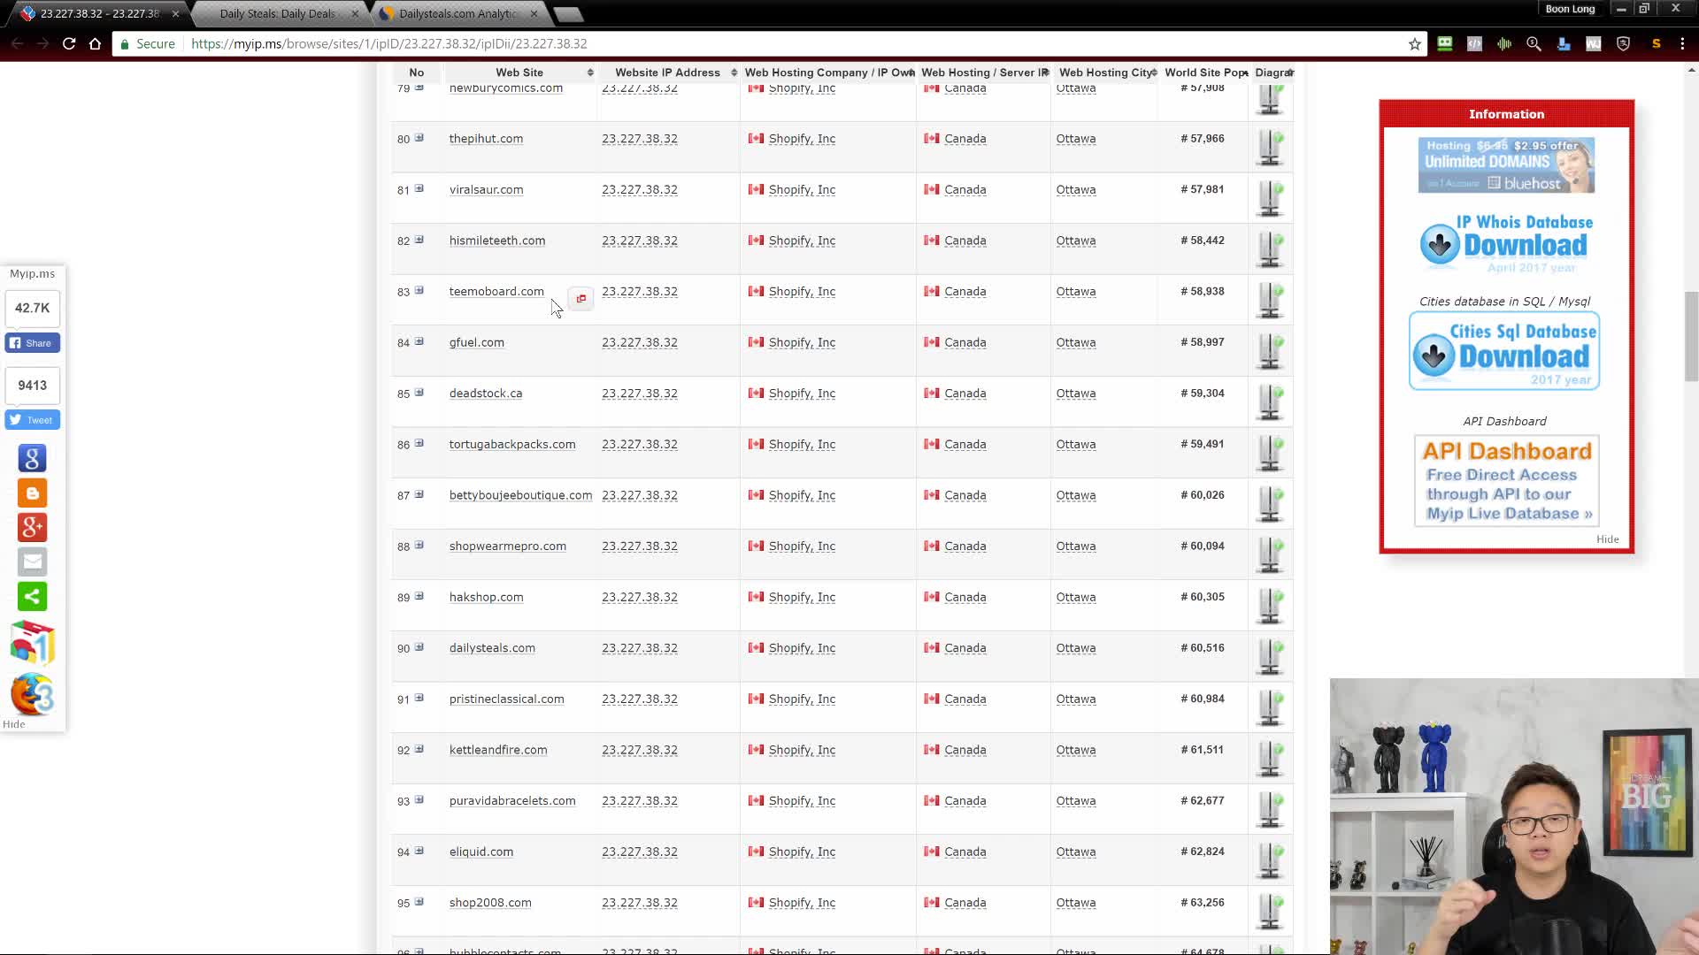Open the Boon Long profile button
This screenshot has width=1699, height=955.
(x=1570, y=9)
